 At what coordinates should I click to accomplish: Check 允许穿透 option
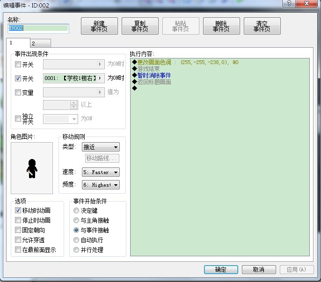[x=18, y=239]
